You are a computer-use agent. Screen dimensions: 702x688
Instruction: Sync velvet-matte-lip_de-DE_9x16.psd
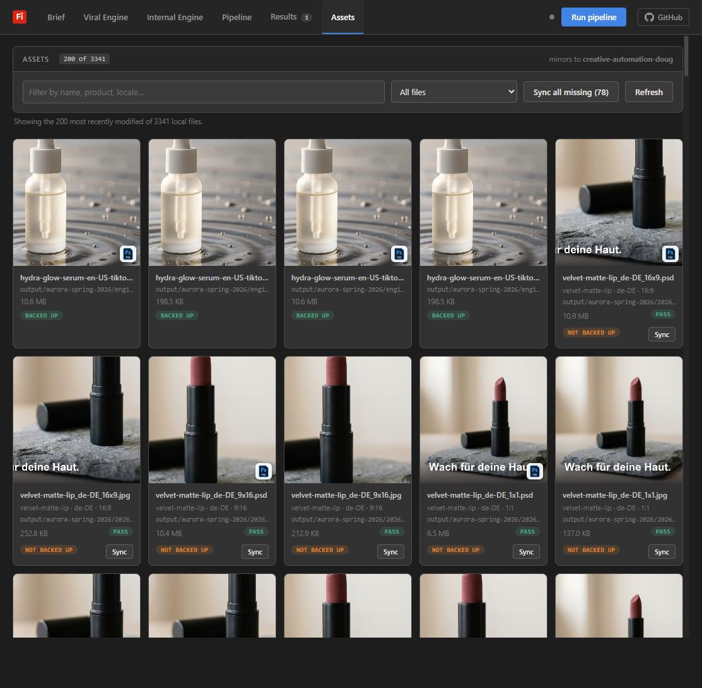pyautogui.click(x=255, y=552)
